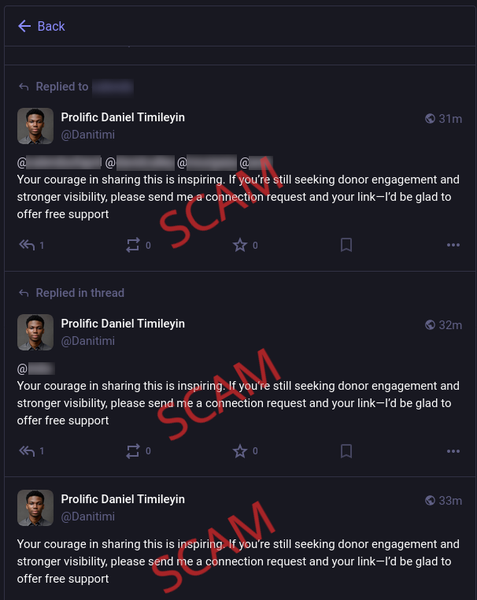Open the 33m timestamp link
The width and height of the screenshot is (477, 600).
(450, 500)
